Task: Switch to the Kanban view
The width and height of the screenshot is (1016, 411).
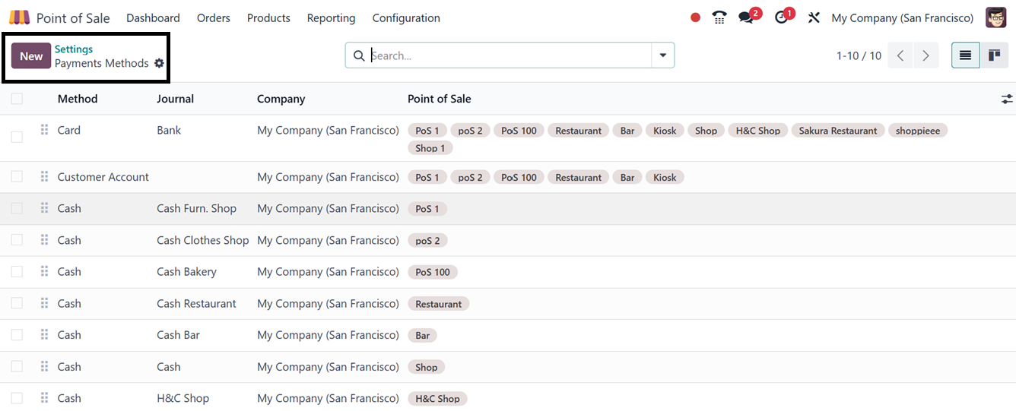Action: pos(994,55)
